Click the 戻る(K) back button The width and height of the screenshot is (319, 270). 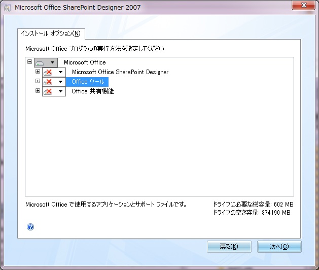(x=229, y=247)
